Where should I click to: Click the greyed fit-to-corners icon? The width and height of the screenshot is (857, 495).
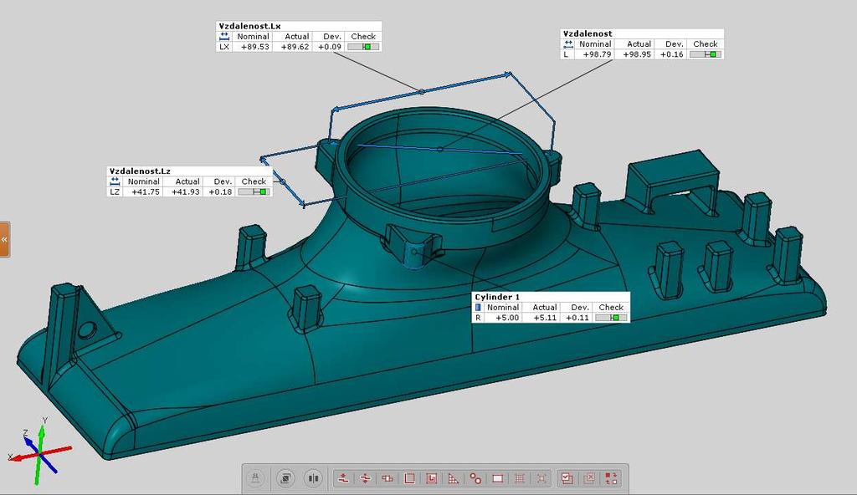[541, 478]
